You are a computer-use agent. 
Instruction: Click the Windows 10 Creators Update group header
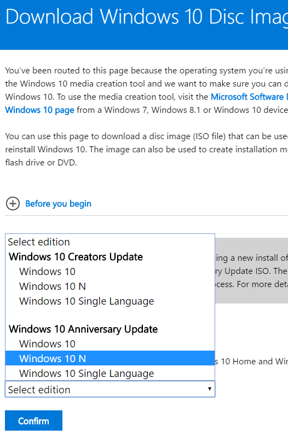(x=76, y=257)
